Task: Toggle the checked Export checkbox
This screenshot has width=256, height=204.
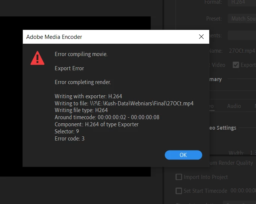Action: click(x=236, y=65)
